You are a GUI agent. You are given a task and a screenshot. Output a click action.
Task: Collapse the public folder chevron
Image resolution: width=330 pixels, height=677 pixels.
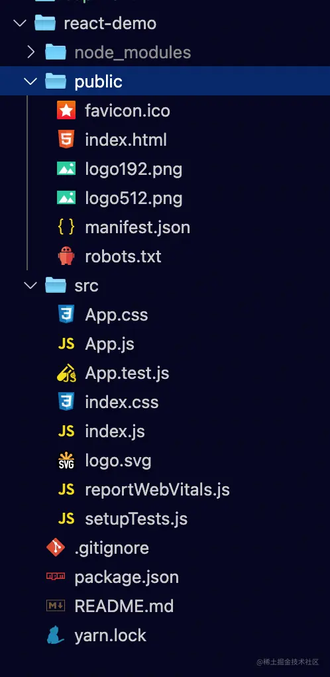(x=30, y=81)
